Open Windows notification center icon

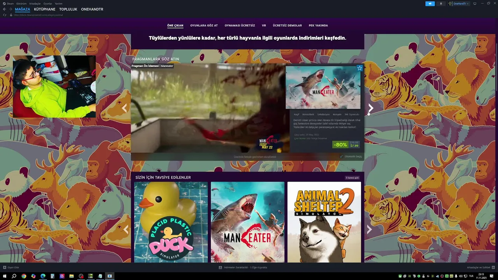pos(492,276)
